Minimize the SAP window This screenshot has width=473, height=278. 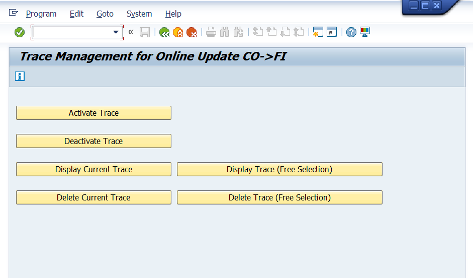pos(414,6)
